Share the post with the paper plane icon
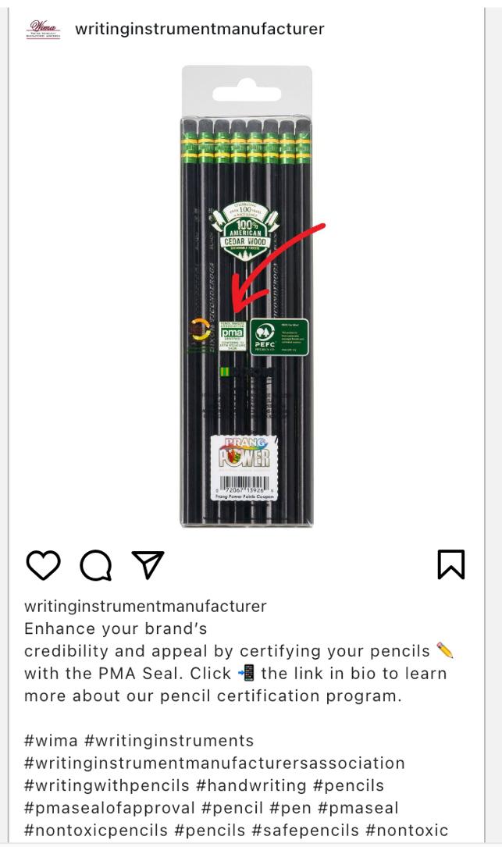Viewport: 502px width, 847px height. pos(148,564)
